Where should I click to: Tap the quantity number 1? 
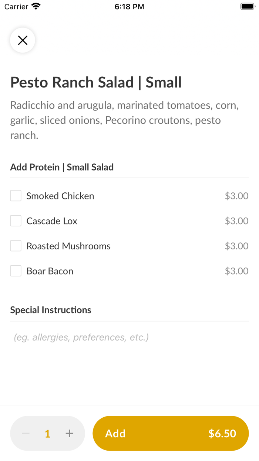click(47, 434)
